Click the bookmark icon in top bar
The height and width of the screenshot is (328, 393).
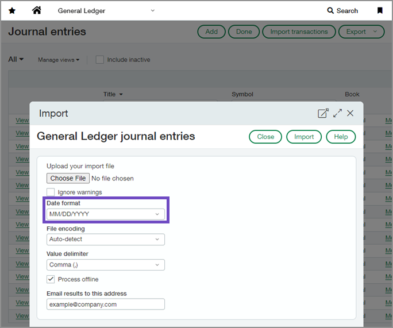click(x=380, y=10)
